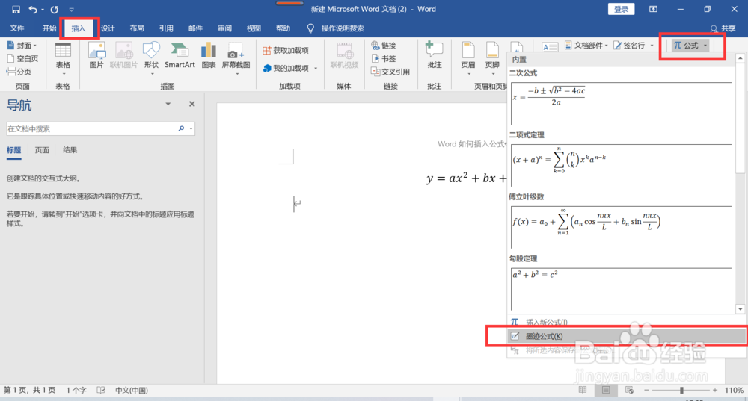Open the 页脚 footer dropdown
Screen dimensions: 748x401
point(492,59)
